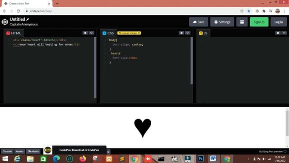Open Firefox from taskbar
The image size is (289, 163).
(x=83, y=159)
